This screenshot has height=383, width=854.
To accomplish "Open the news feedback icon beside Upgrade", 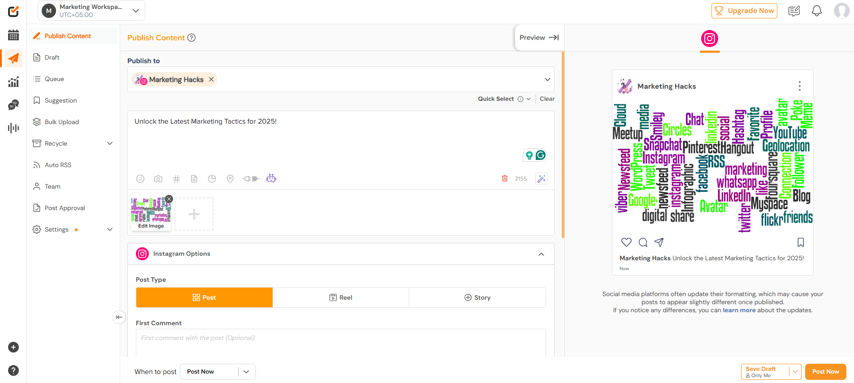I will click(x=794, y=11).
